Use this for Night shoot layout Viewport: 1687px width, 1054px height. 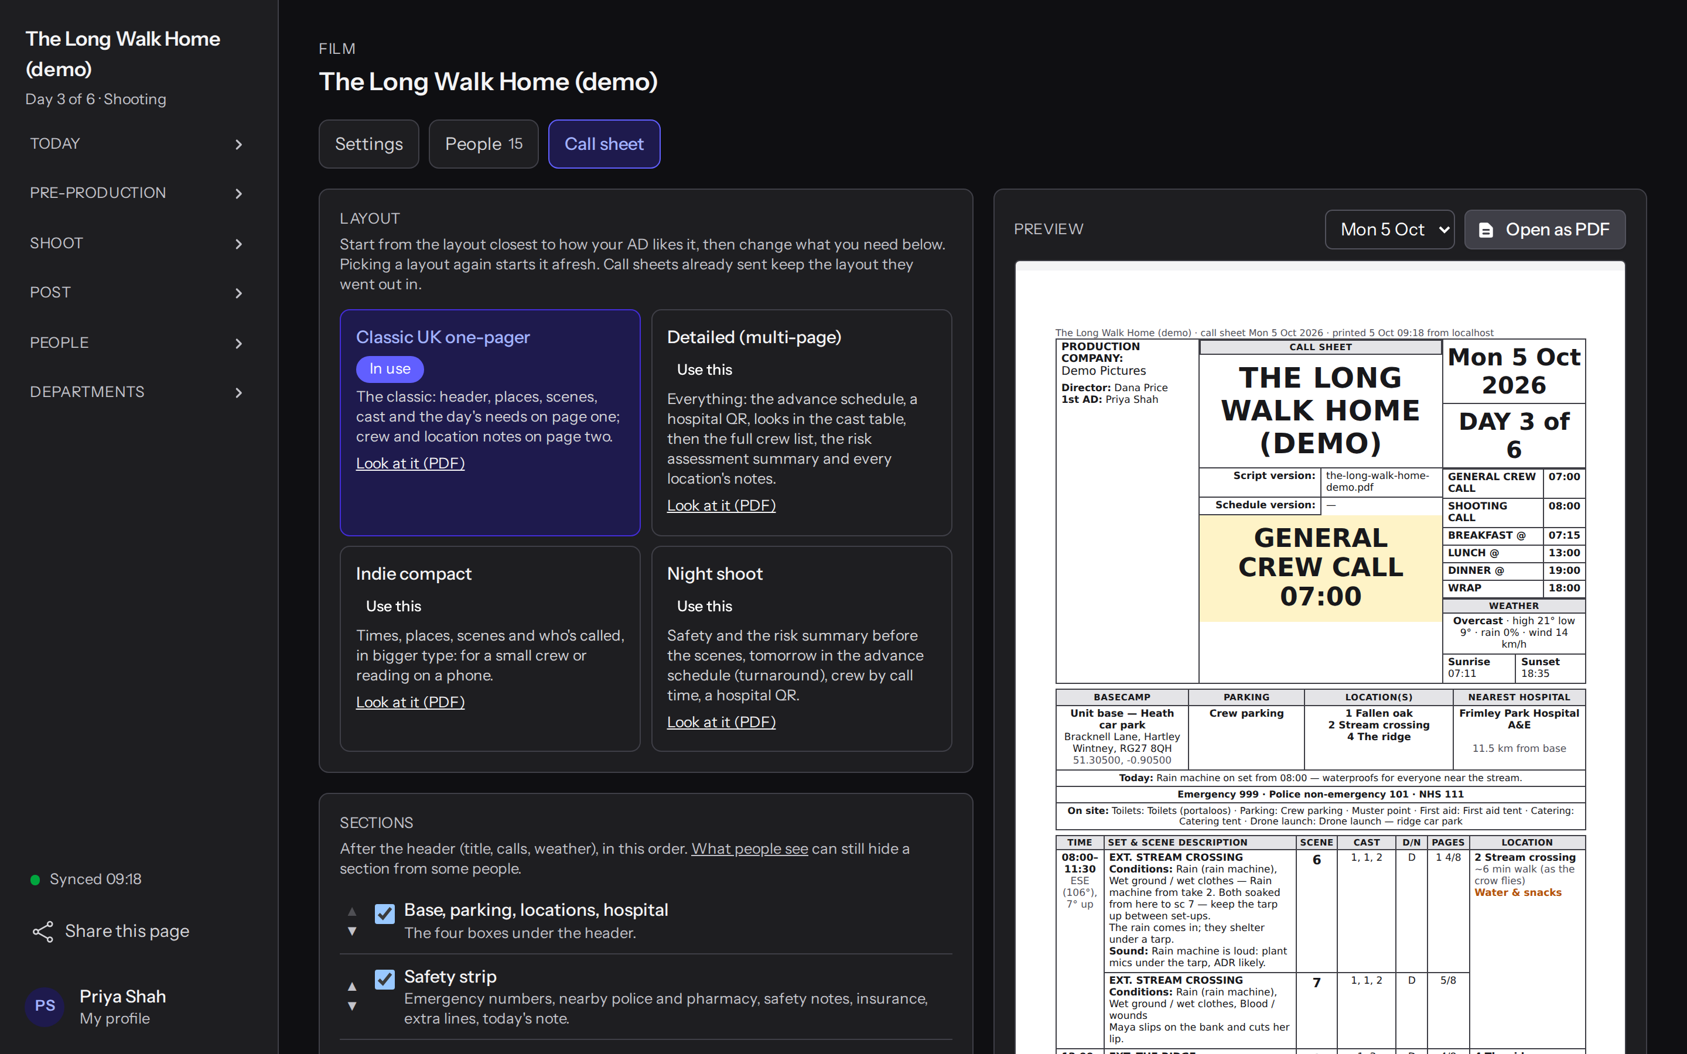point(704,607)
